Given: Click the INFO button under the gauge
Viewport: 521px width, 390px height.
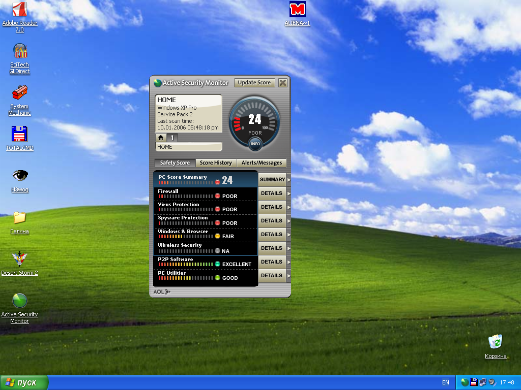Looking at the screenshot, I should [255, 144].
